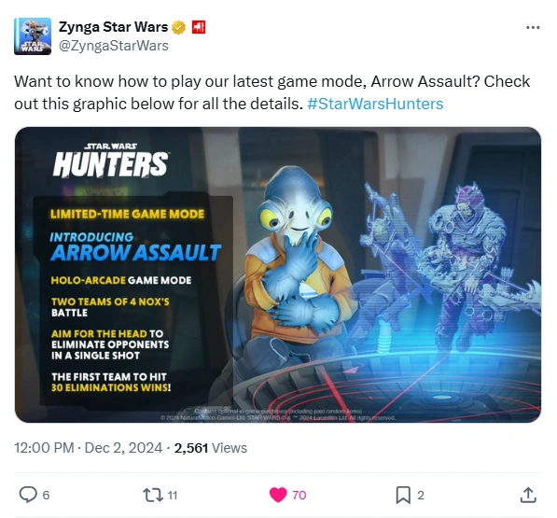
Task: Click the Star Wars Hunters logo in image
Action: tap(111, 161)
